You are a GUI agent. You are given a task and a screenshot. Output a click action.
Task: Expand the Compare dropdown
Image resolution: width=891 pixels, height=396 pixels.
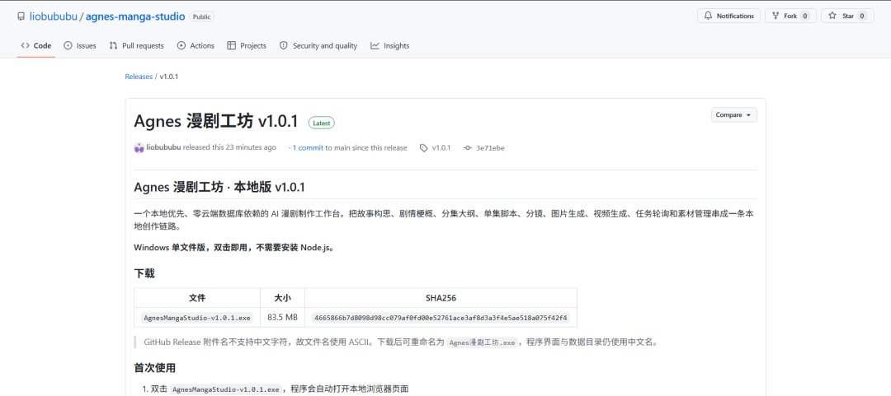point(733,114)
